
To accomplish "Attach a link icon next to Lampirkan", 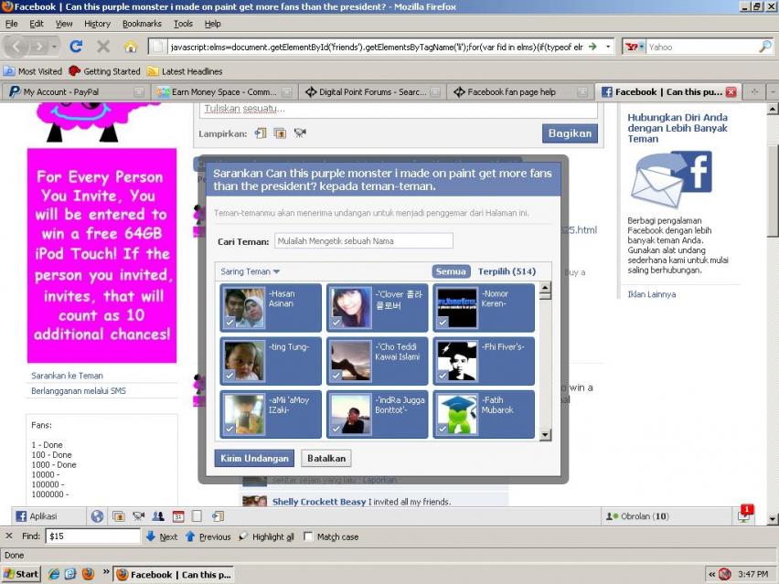I will [x=261, y=133].
